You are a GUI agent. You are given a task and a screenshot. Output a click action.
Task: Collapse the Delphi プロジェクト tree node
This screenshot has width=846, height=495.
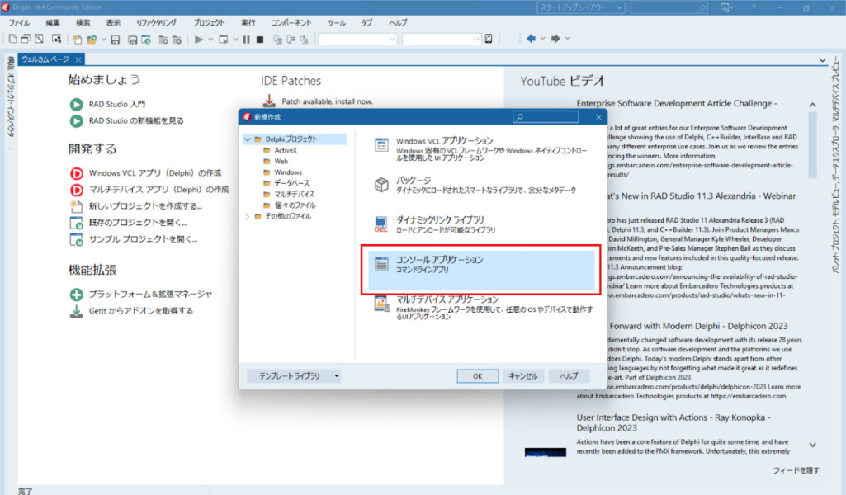pyautogui.click(x=248, y=139)
